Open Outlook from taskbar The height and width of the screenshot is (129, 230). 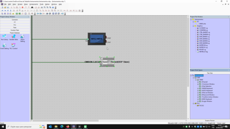(x=50, y=126)
